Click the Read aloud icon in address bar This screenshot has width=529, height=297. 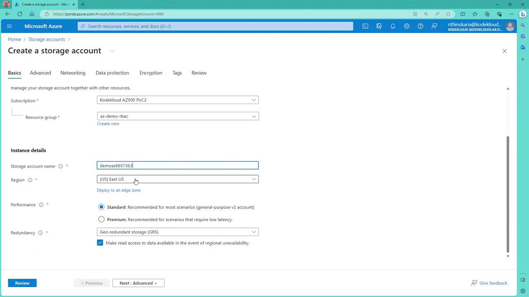[x=437, y=14]
